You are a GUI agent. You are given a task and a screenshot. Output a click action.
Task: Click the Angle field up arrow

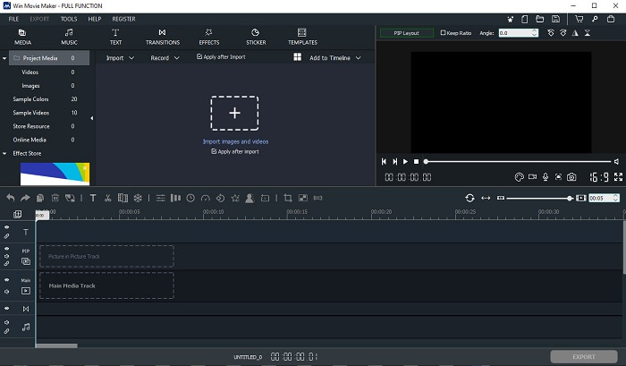coord(534,31)
